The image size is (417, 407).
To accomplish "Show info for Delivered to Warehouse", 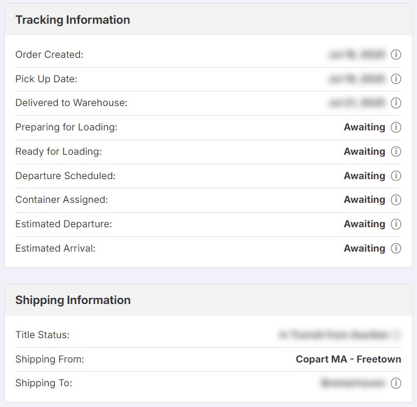I will click(396, 103).
